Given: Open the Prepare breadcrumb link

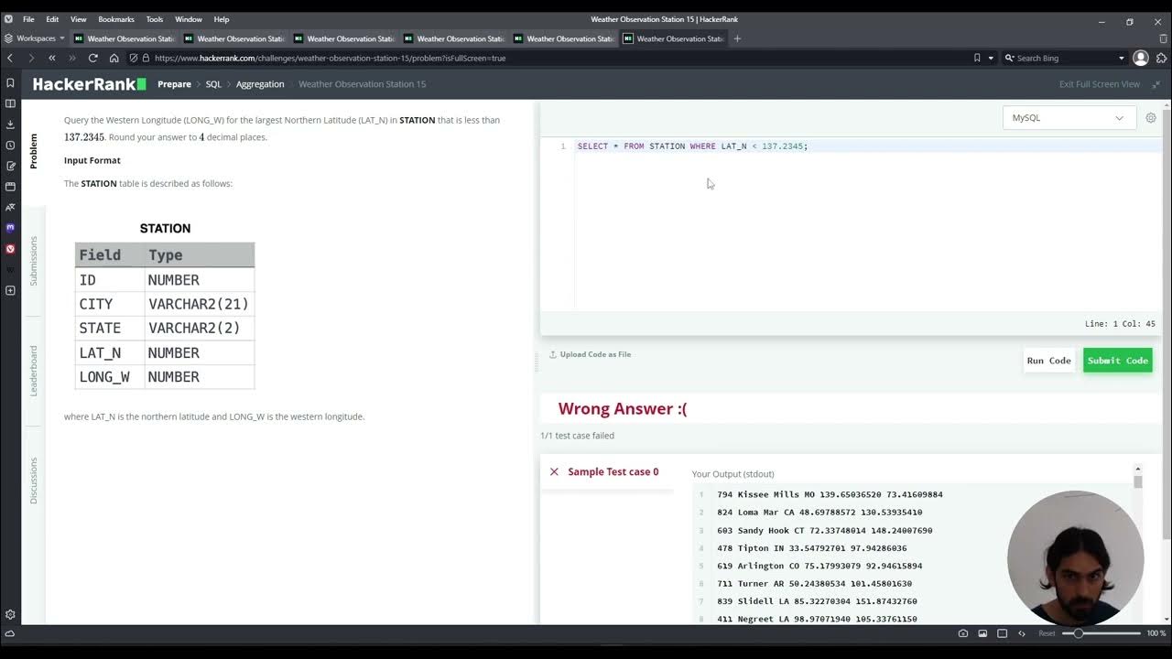Looking at the screenshot, I should (x=174, y=84).
